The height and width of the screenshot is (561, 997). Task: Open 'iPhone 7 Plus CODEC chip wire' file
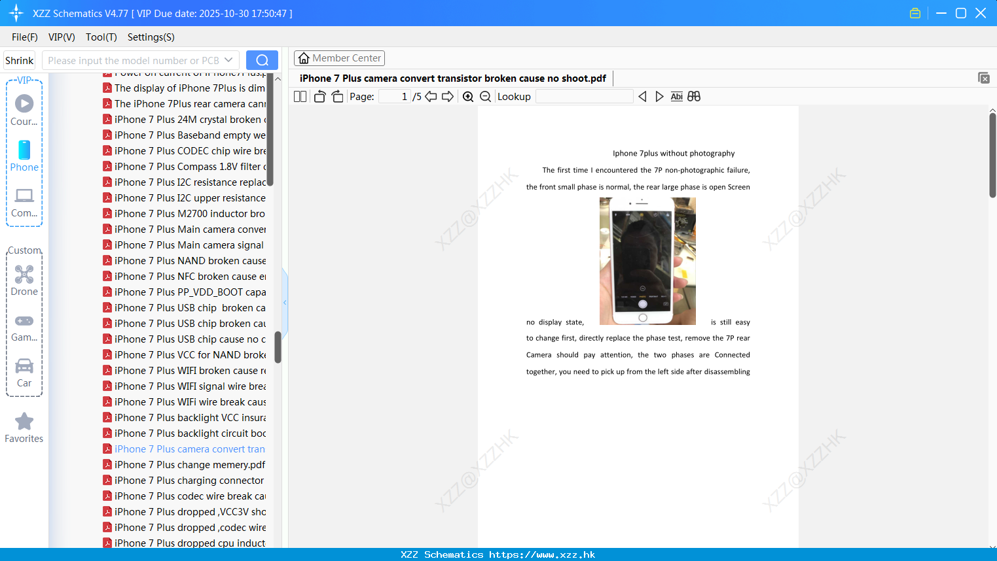click(x=185, y=151)
